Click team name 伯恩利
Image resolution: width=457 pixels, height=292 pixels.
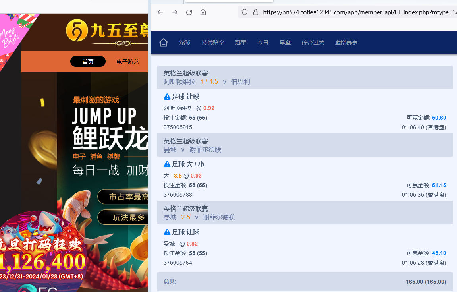click(241, 82)
